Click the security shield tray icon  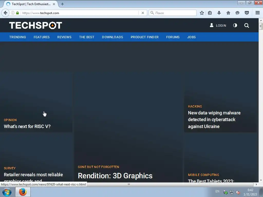click(x=226, y=192)
